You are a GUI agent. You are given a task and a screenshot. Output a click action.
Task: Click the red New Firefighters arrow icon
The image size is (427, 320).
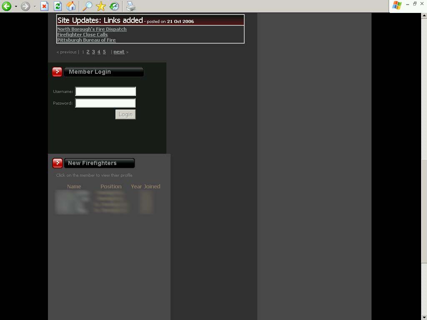(x=57, y=163)
